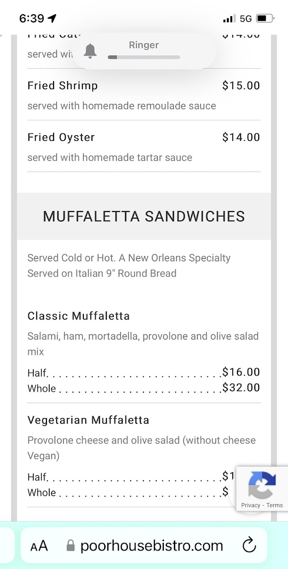Tap the cellular signal bars icon
This screenshot has width=288, height=569.
tap(229, 18)
